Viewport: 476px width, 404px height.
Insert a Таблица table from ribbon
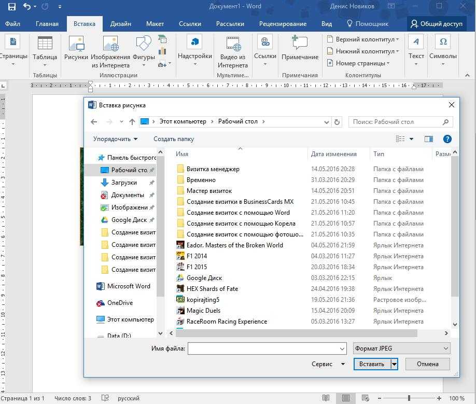[45, 50]
